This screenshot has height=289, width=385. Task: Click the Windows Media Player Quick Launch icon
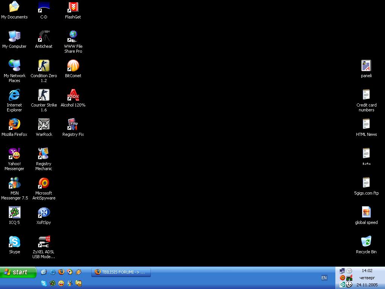click(70, 272)
